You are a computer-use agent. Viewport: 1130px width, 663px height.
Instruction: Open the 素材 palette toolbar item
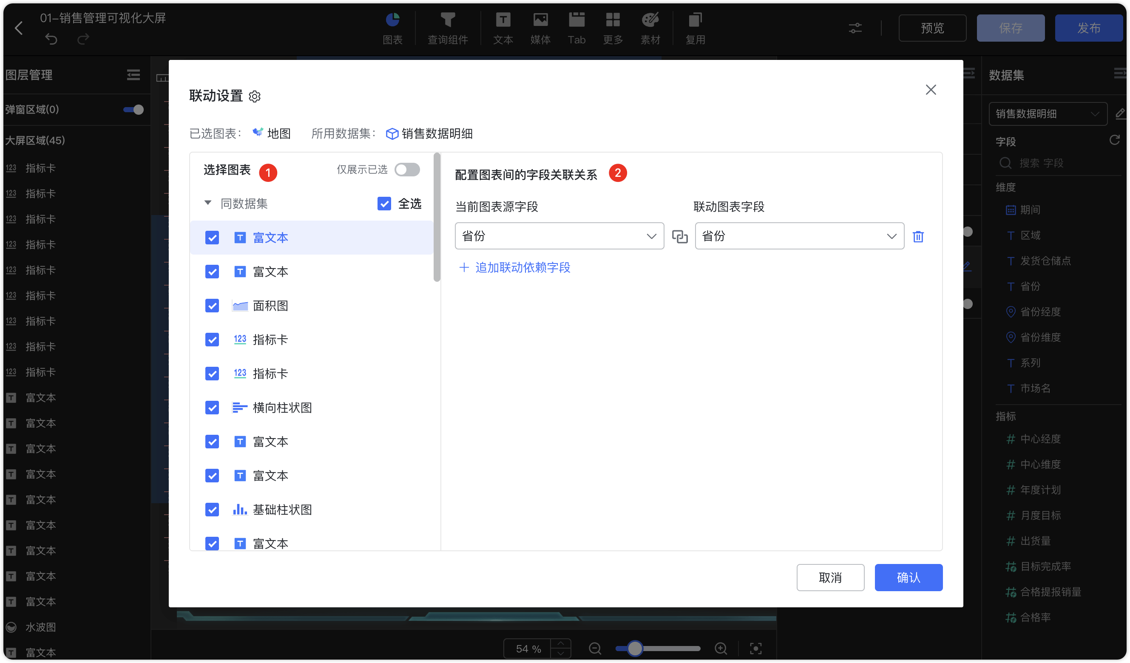[650, 28]
